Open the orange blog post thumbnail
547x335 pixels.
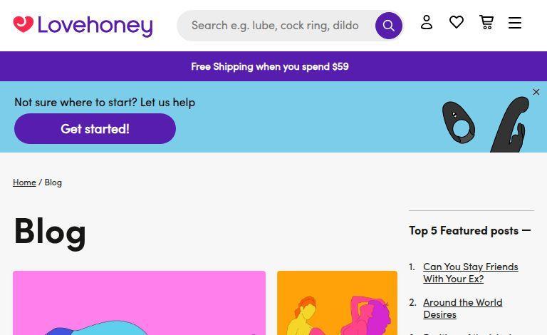pos(337,303)
